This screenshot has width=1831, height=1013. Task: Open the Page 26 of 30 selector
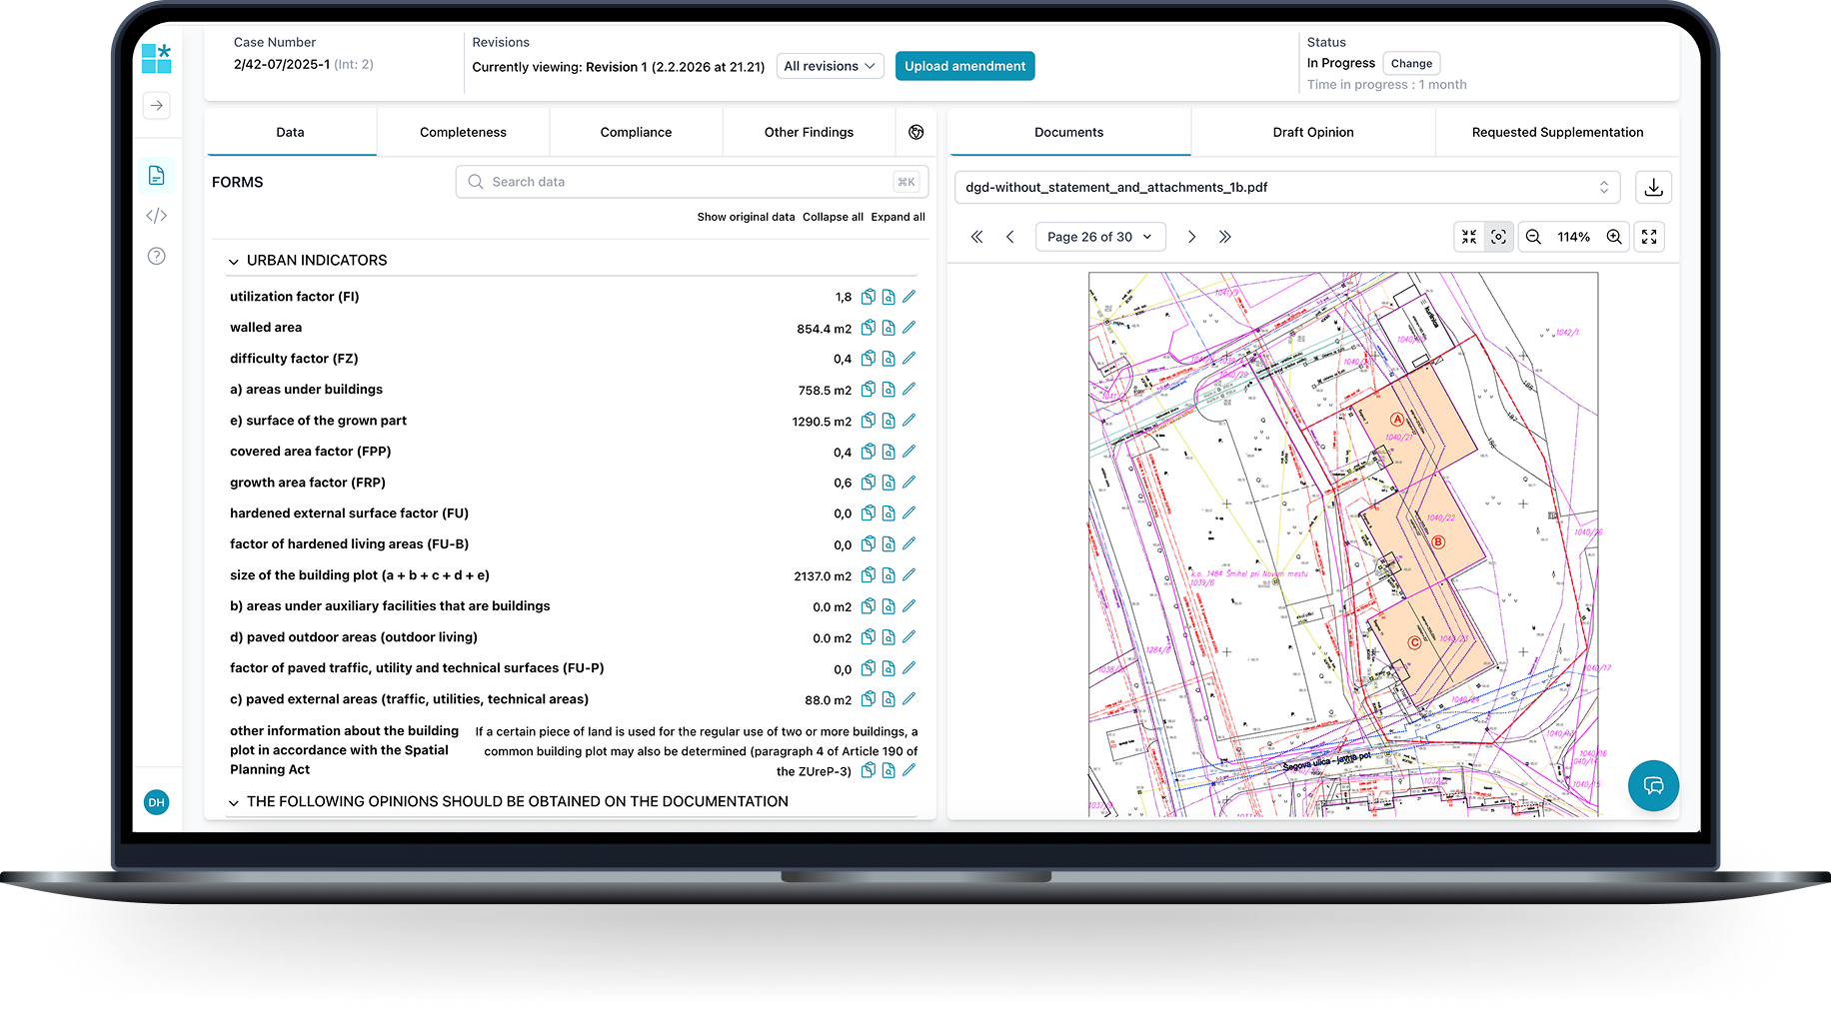pos(1099,237)
